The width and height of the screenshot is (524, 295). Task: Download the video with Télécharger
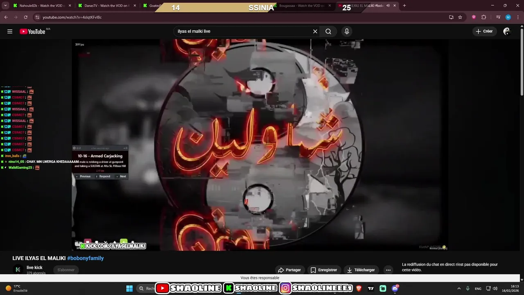[x=361, y=270]
